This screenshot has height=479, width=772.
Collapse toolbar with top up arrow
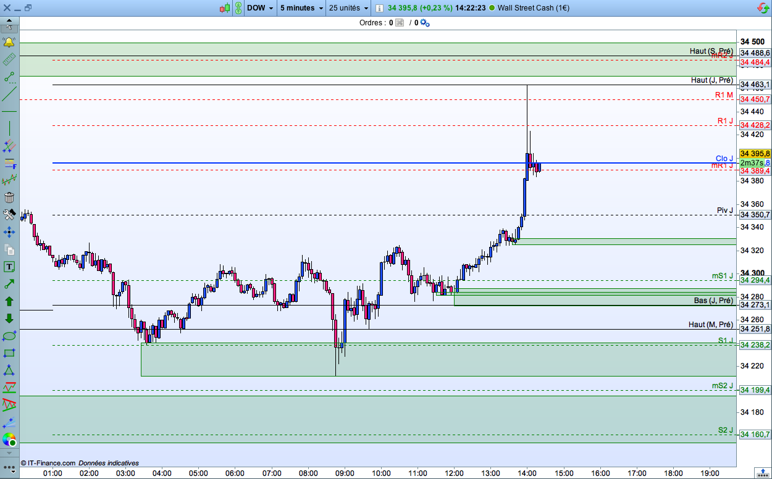pyautogui.click(x=9, y=20)
